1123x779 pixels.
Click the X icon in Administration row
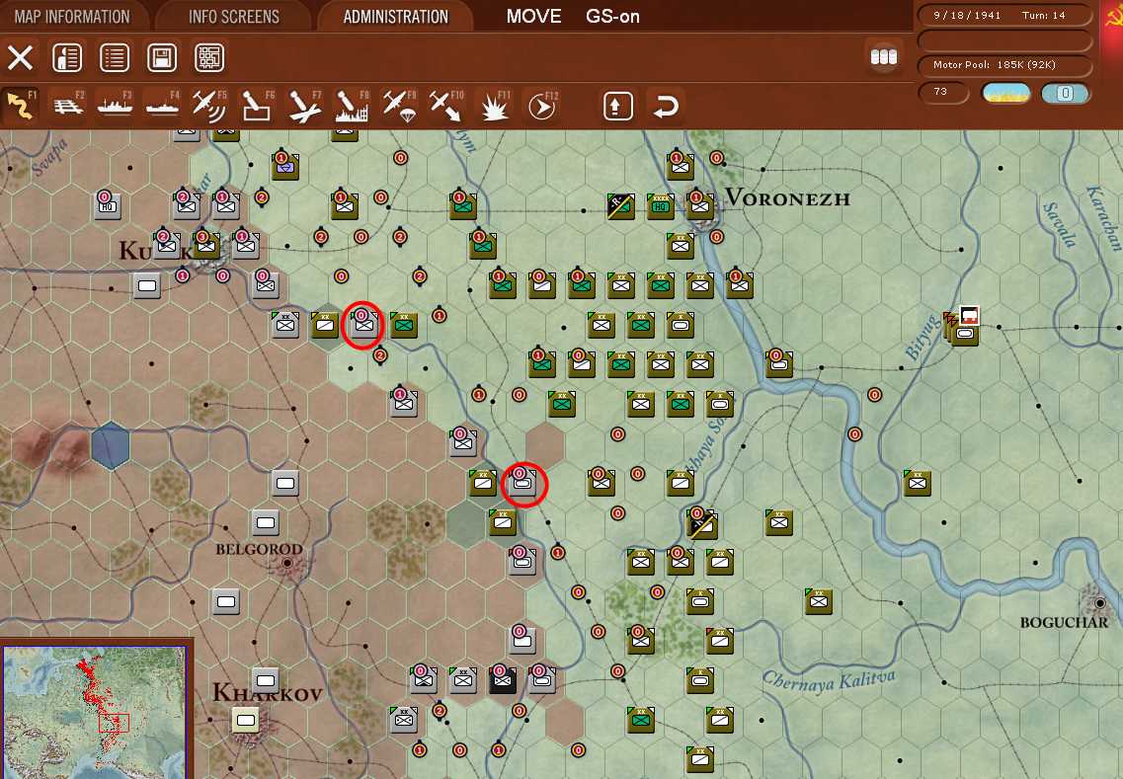(20, 57)
